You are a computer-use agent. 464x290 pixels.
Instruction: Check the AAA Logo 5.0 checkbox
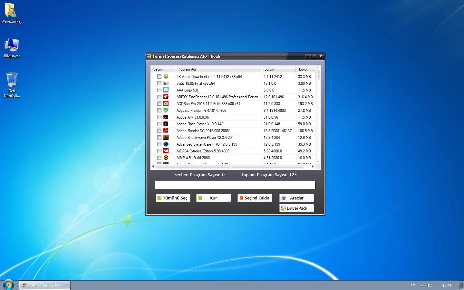pos(159,90)
